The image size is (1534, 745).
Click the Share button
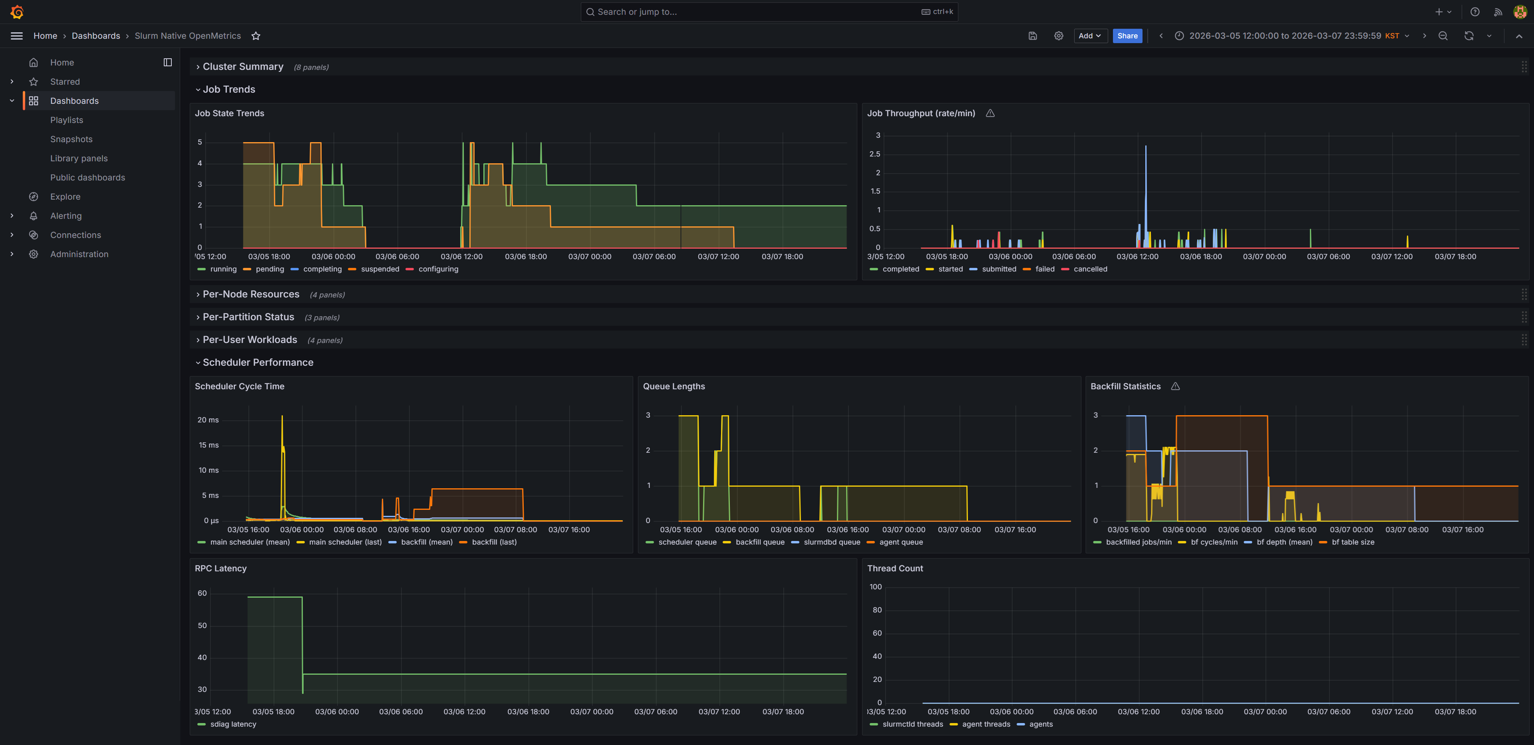click(x=1127, y=36)
